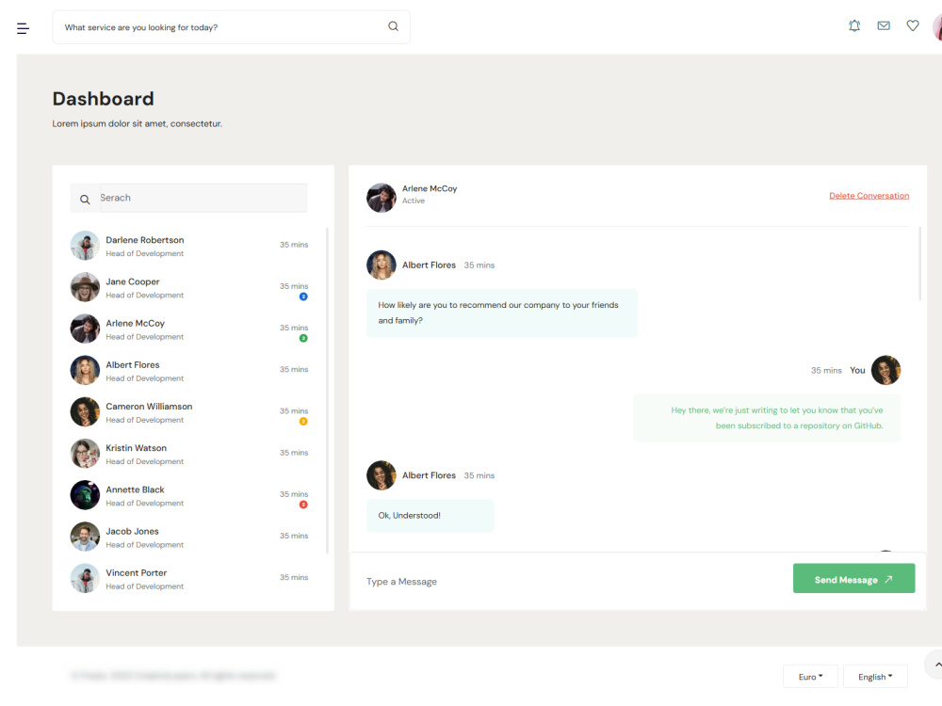Click Jane Cooper's avatar in list
942x706 pixels.
click(x=85, y=287)
